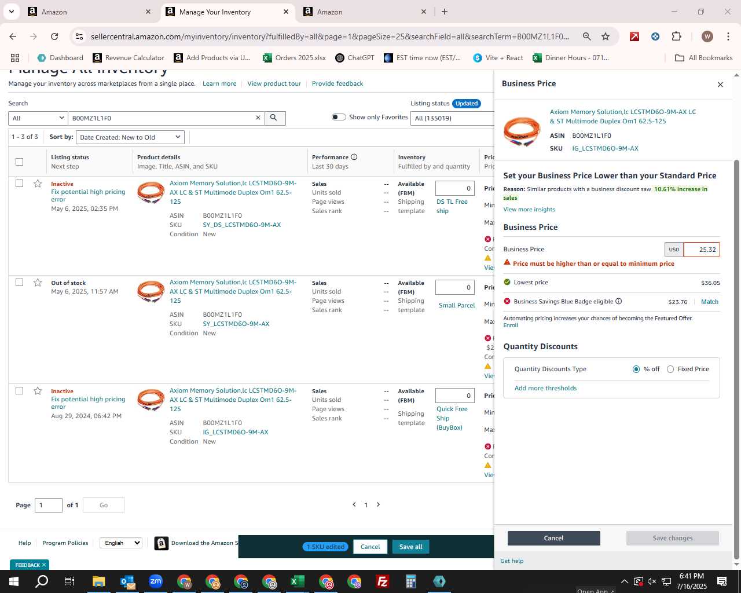Go to next page arrow
Image resolution: width=741 pixels, height=593 pixels.
point(379,504)
